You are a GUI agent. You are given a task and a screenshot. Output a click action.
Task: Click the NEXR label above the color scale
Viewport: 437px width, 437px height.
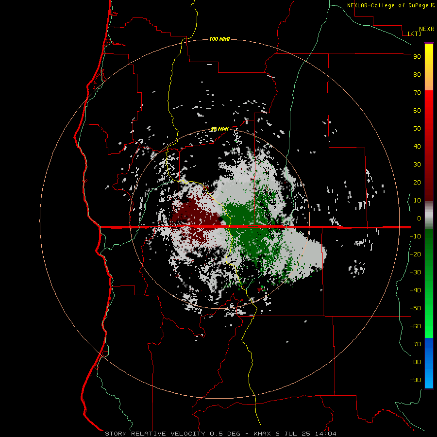(x=427, y=29)
